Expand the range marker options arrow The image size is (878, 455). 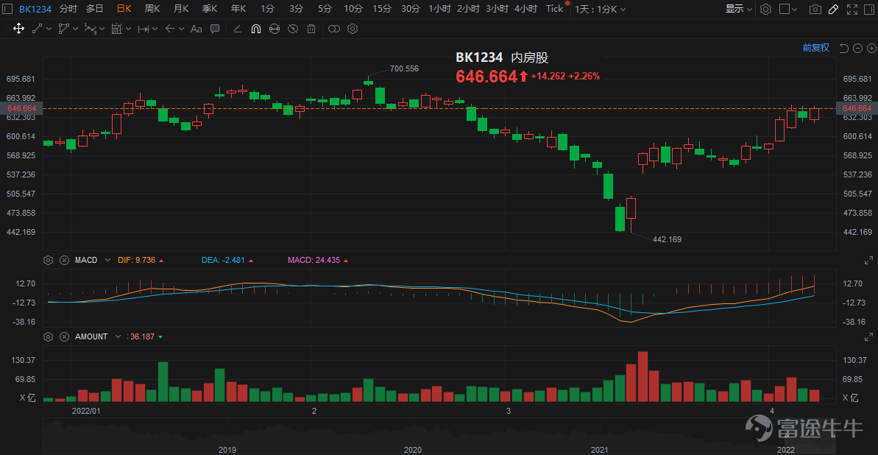point(155,29)
